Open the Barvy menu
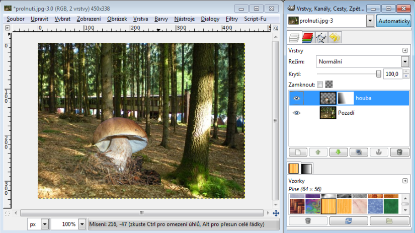The height and width of the screenshot is (233, 415). tap(161, 19)
